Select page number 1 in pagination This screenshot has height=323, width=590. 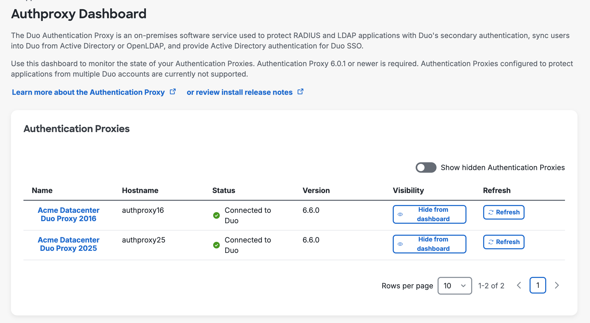[x=538, y=285]
